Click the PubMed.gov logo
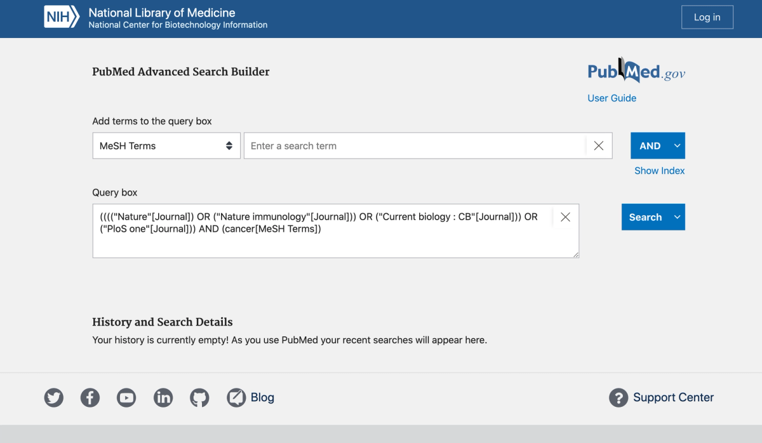 click(x=636, y=70)
